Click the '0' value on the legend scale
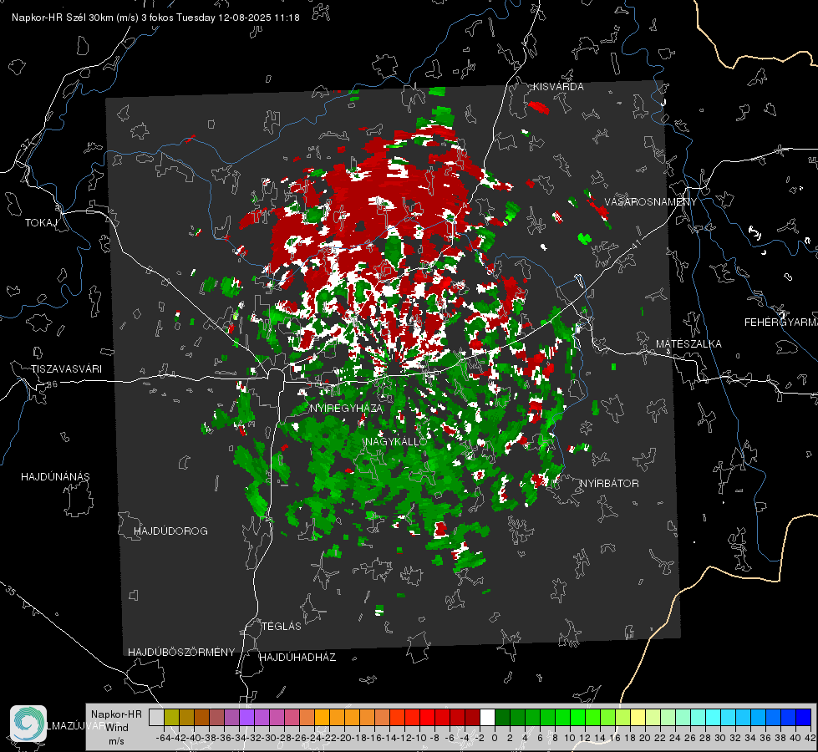818x752 pixels. point(495,738)
